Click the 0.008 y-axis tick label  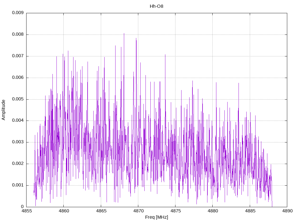[x=18, y=35]
